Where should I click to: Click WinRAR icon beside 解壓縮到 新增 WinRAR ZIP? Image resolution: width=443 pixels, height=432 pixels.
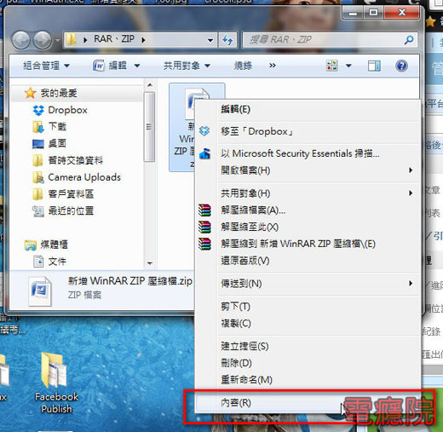click(x=204, y=244)
